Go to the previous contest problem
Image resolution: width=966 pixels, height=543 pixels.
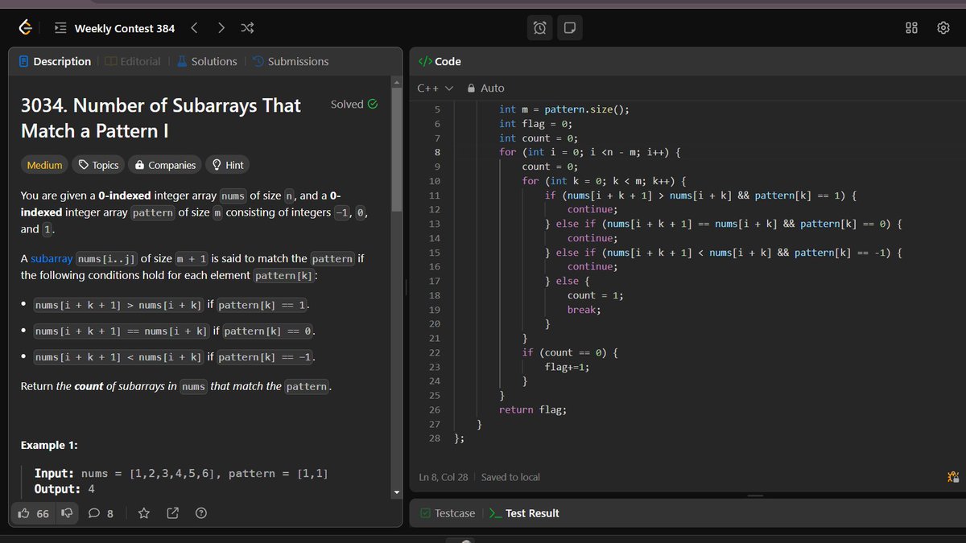[x=194, y=28]
